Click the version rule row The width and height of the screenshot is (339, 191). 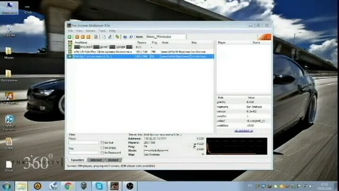pos(244,111)
